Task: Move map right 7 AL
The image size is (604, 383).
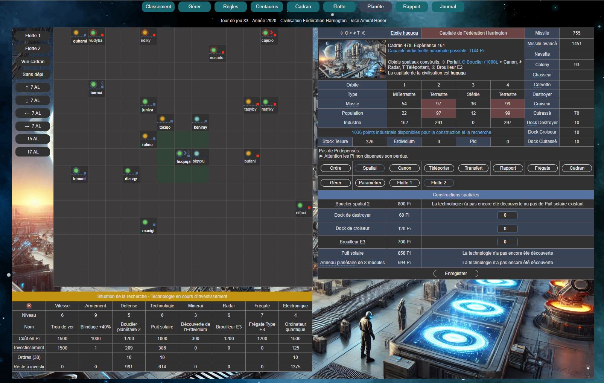Action: pos(33,126)
